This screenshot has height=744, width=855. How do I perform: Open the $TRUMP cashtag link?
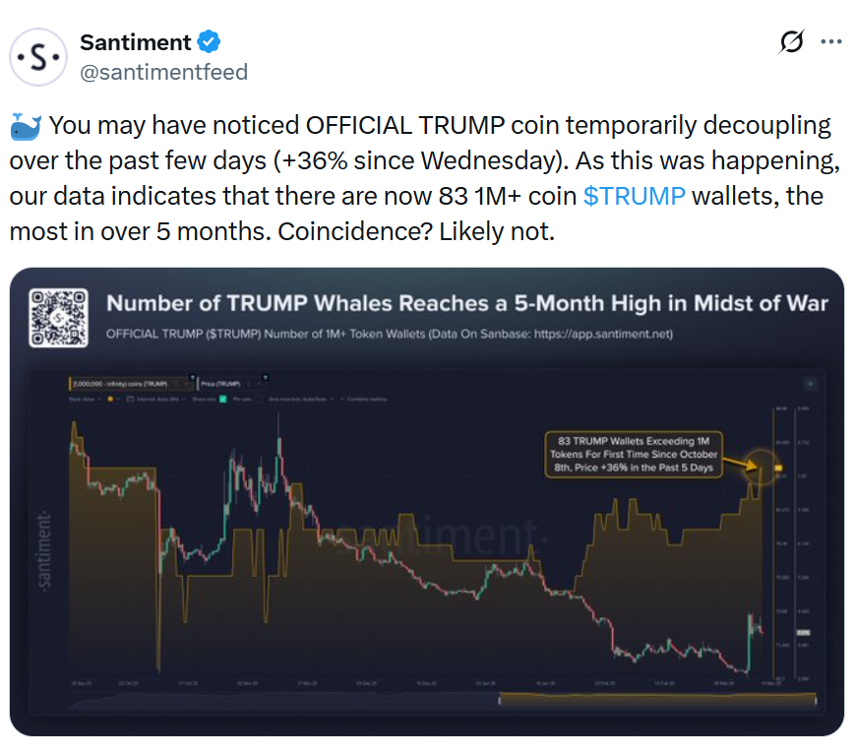636,196
